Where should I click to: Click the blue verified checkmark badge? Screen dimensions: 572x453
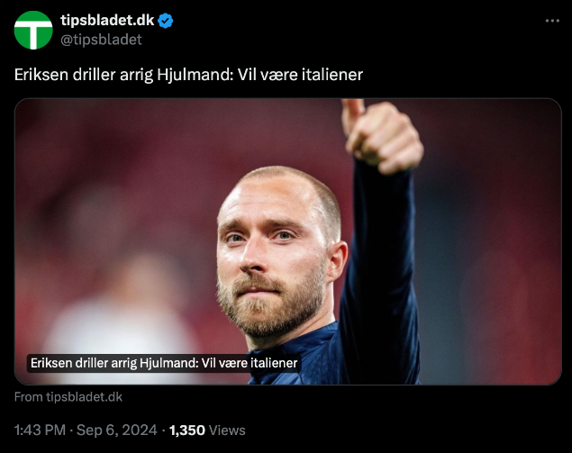(166, 21)
